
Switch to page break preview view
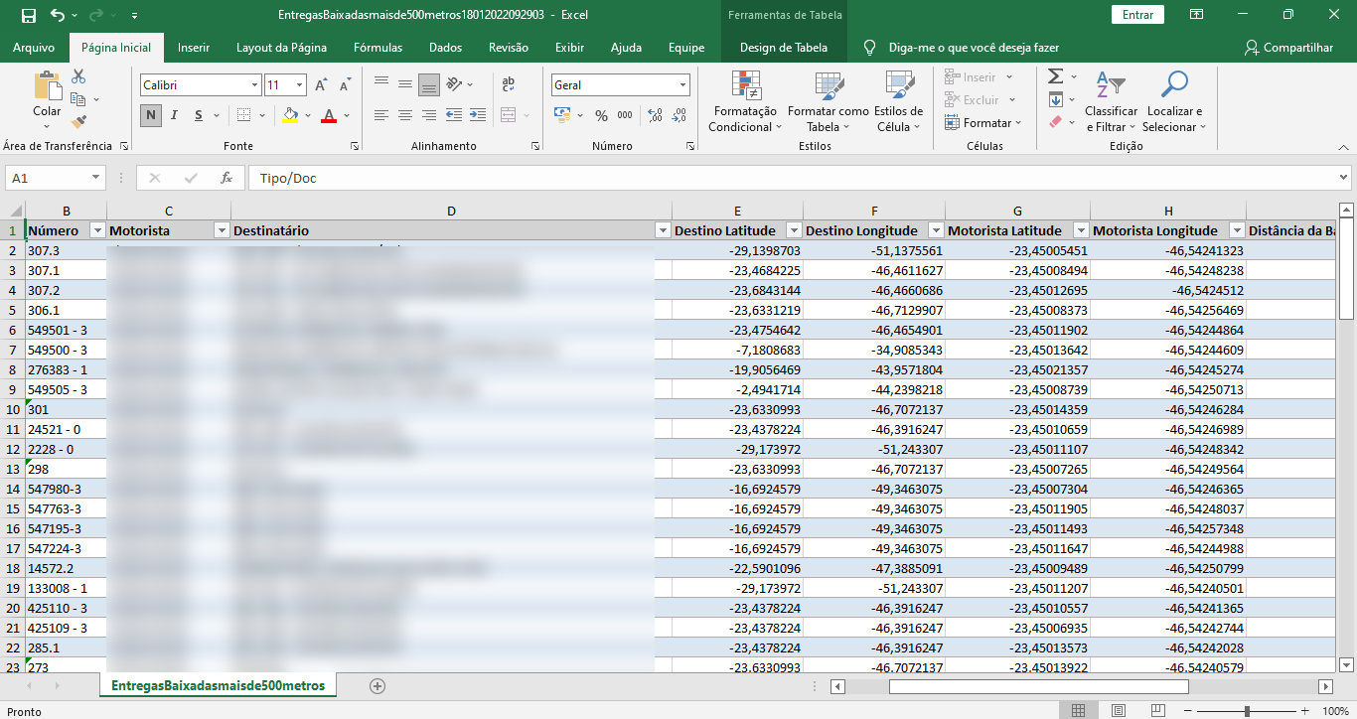(x=1157, y=711)
